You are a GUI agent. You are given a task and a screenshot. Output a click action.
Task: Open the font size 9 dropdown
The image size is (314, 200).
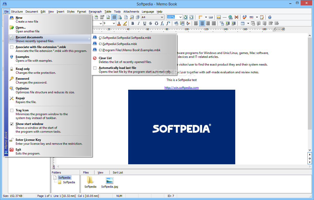114,23
